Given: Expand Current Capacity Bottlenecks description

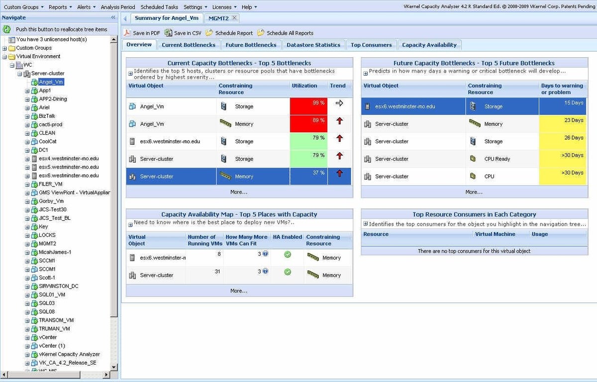Looking at the screenshot, I should coord(130,74).
